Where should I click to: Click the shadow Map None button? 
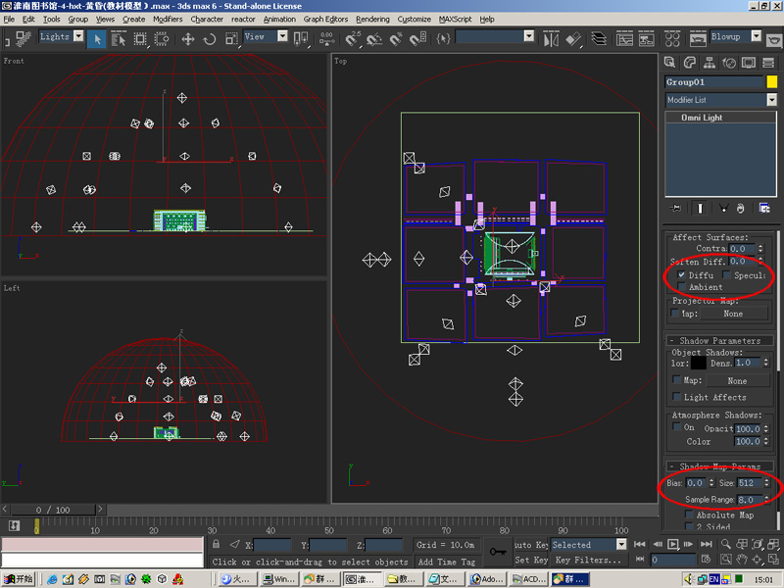coord(737,380)
